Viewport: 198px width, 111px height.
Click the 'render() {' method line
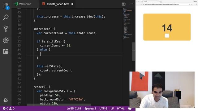point(42,87)
